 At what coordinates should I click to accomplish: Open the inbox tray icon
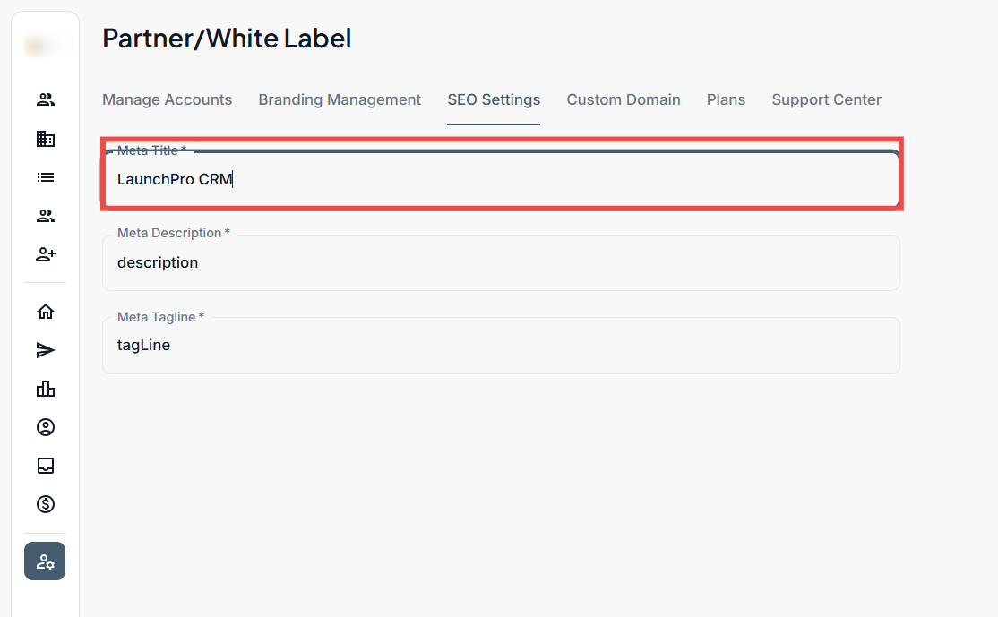[45, 466]
